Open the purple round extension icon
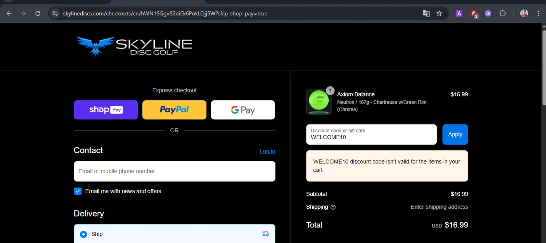The image size is (546, 243). [x=488, y=13]
